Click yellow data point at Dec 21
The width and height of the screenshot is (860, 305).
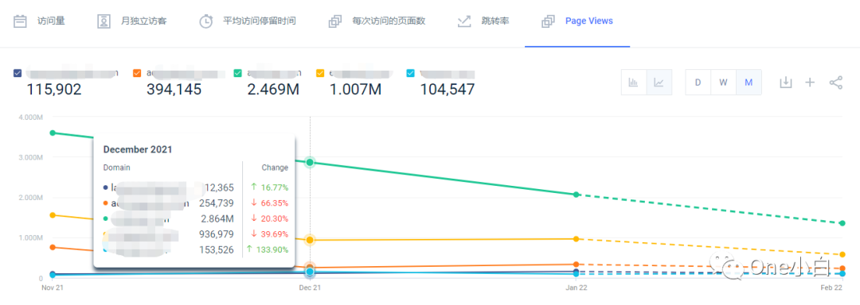310,240
